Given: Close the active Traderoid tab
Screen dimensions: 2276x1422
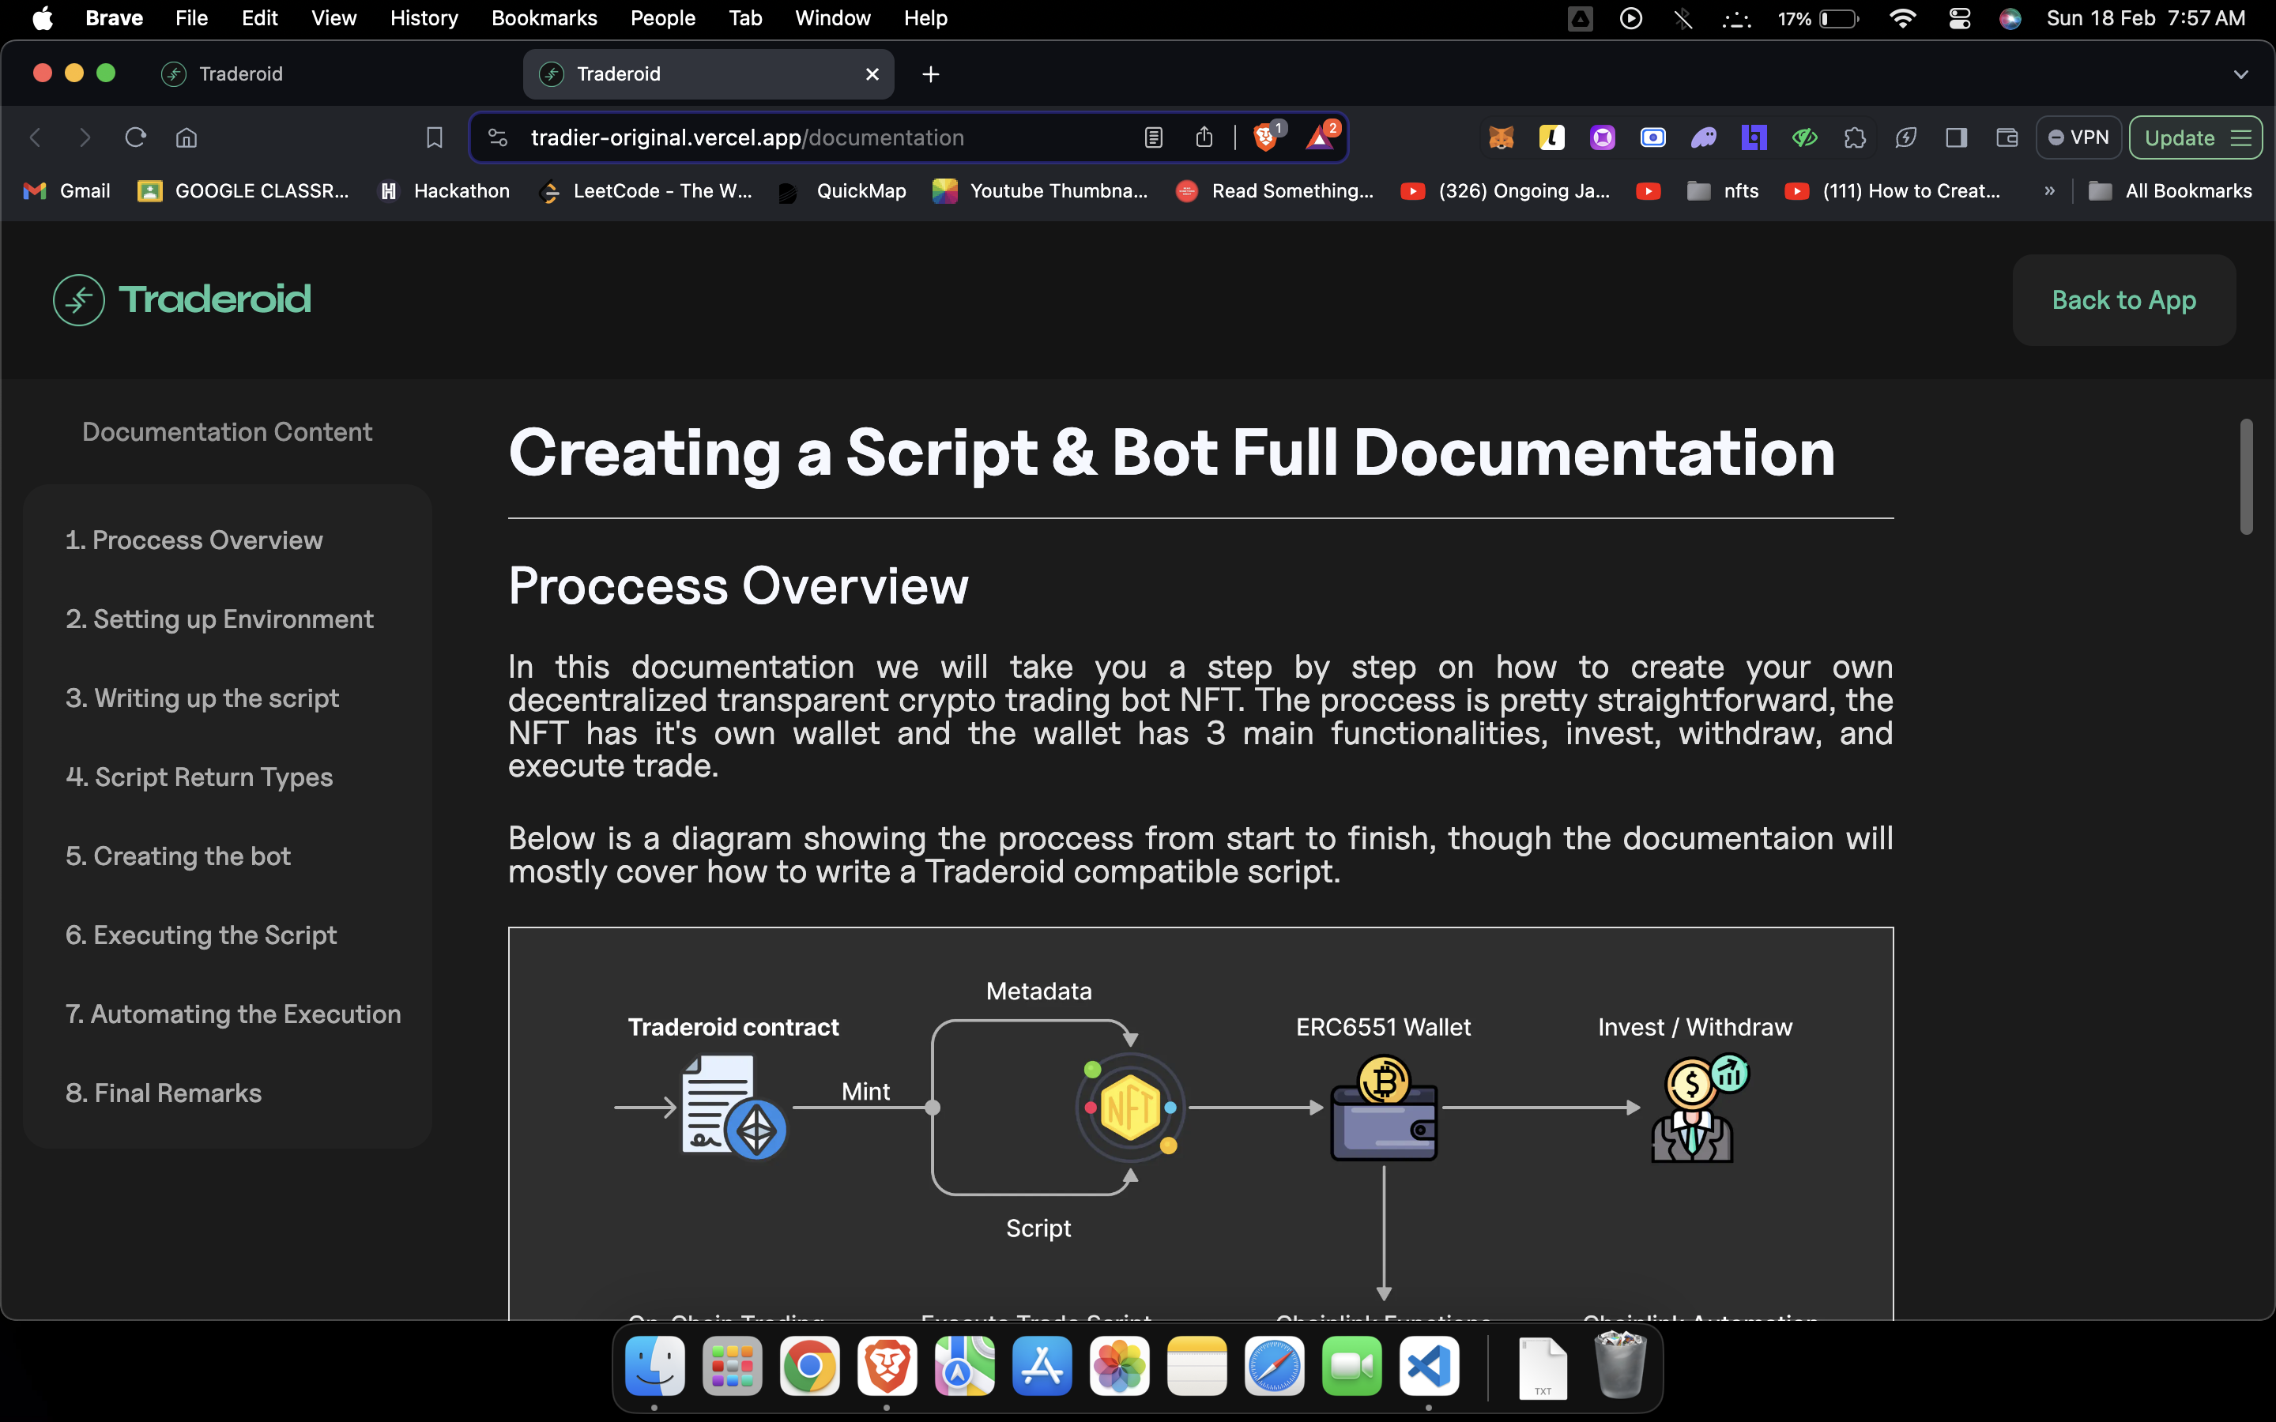Looking at the screenshot, I should 872,74.
